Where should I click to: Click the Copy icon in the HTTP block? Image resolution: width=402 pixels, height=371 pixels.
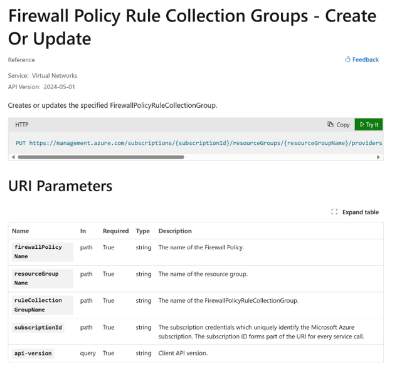331,124
